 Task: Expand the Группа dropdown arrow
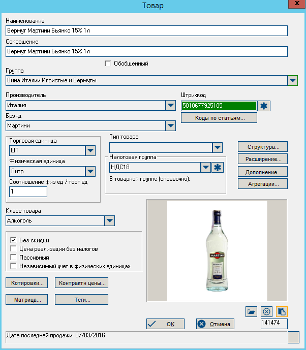(x=293, y=80)
